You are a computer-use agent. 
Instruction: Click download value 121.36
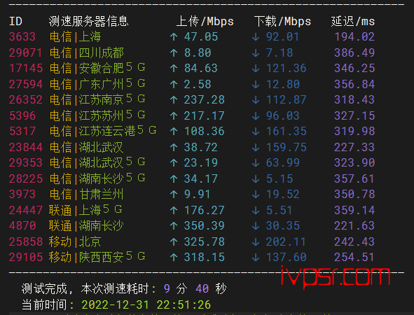pos(287,69)
